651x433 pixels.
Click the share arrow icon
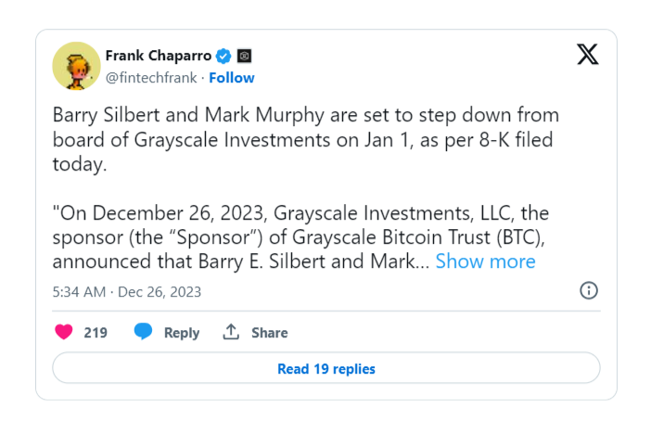click(231, 332)
